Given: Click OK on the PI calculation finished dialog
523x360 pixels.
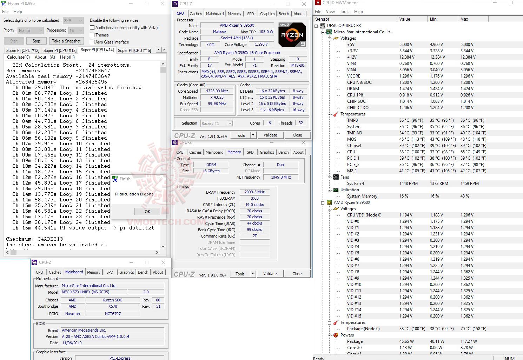Looking at the screenshot, I should pos(147,211).
